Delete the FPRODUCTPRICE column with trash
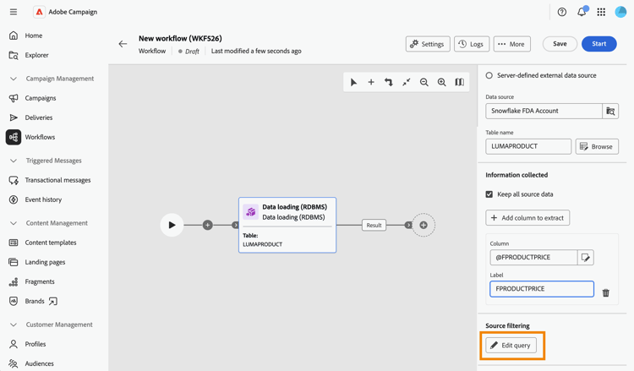 pos(606,292)
